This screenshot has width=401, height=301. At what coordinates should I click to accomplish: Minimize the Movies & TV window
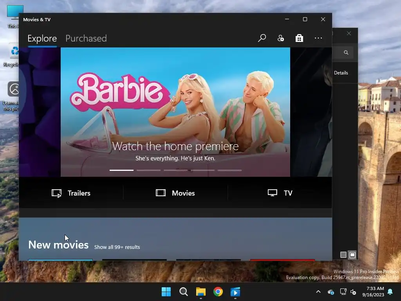coord(287,19)
